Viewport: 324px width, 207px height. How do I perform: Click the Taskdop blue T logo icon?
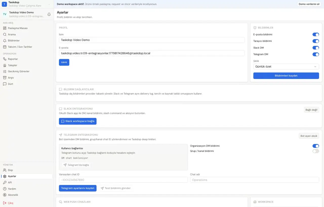point(4,4)
